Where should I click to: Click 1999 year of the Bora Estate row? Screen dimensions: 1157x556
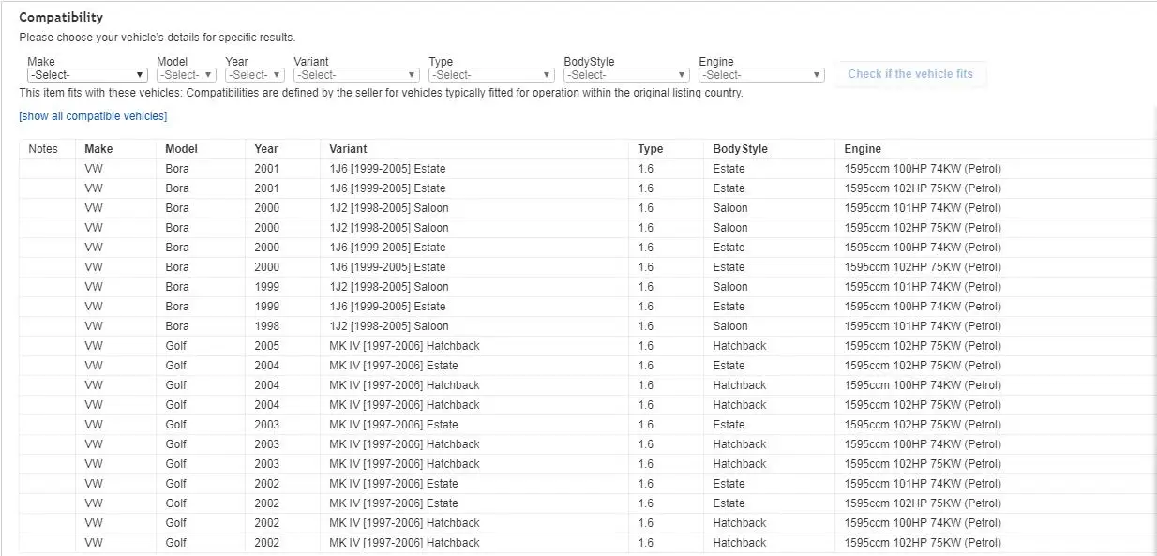283,307
